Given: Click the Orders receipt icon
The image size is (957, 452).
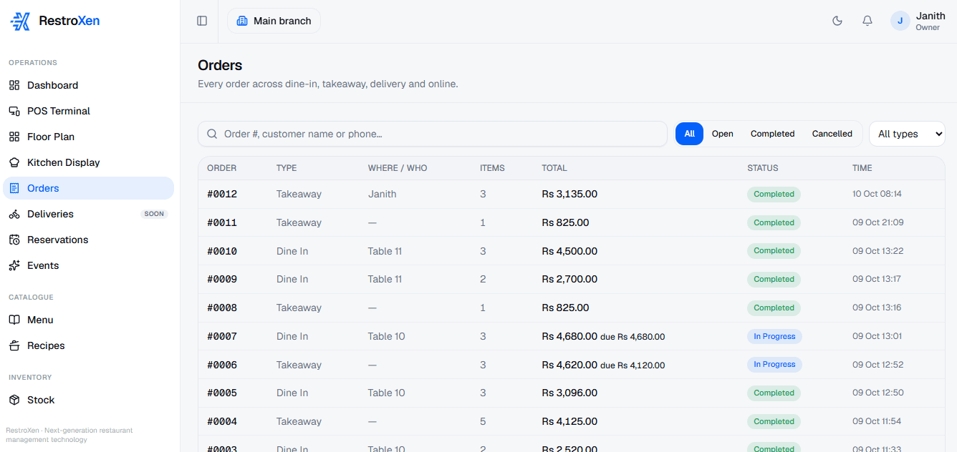Looking at the screenshot, I should [x=14, y=188].
